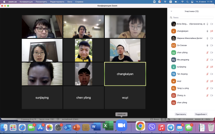Click the zoom-in plus in Word status bar
This screenshot has width=215, height=134.
[x=202, y=119]
